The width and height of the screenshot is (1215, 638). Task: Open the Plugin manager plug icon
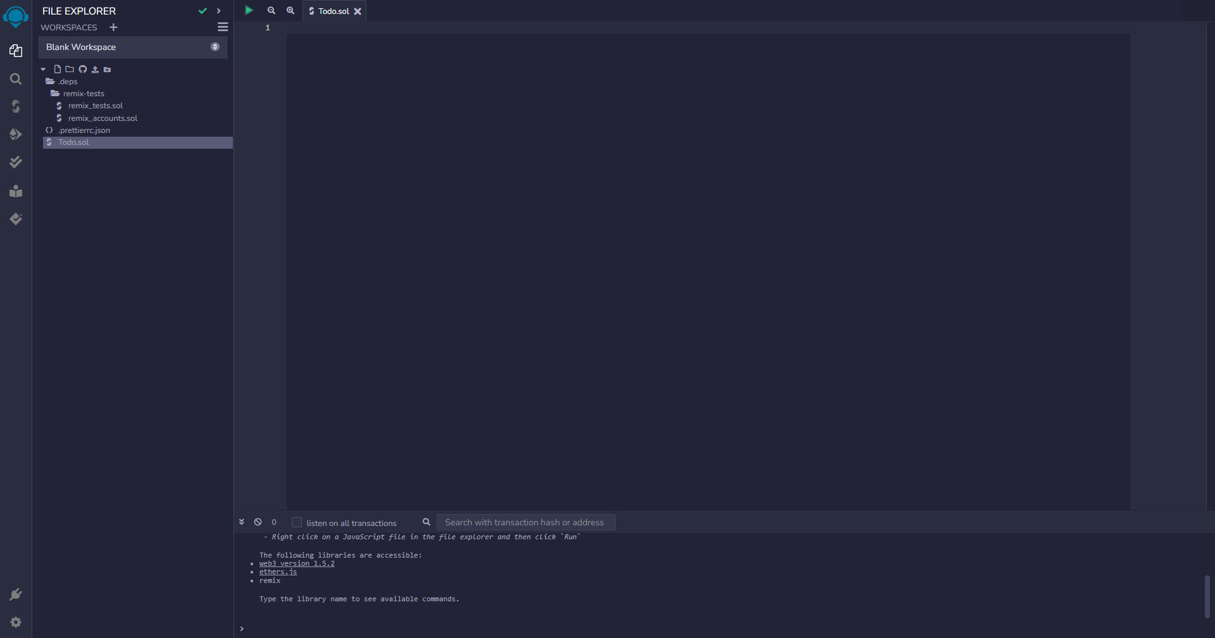coord(16,594)
